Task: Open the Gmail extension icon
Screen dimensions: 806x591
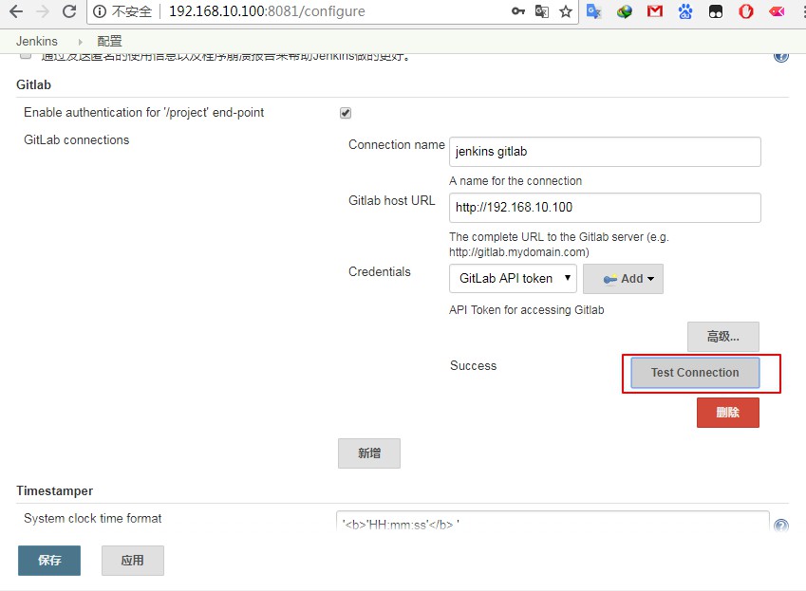Action: point(655,11)
